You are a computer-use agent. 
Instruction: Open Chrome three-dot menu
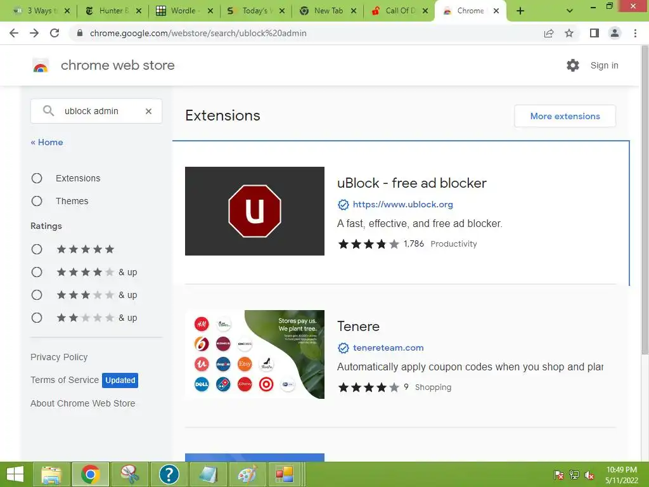click(635, 33)
